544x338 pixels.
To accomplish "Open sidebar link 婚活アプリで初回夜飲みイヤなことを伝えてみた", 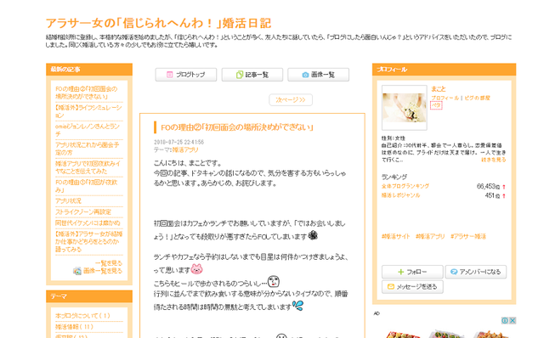I will tap(88, 167).
